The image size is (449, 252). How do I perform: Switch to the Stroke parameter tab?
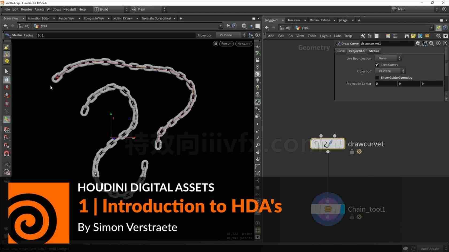click(374, 51)
